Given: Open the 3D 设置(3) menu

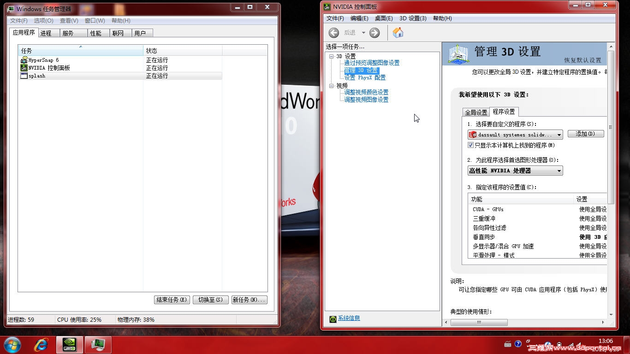Looking at the screenshot, I should (x=413, y=18).
